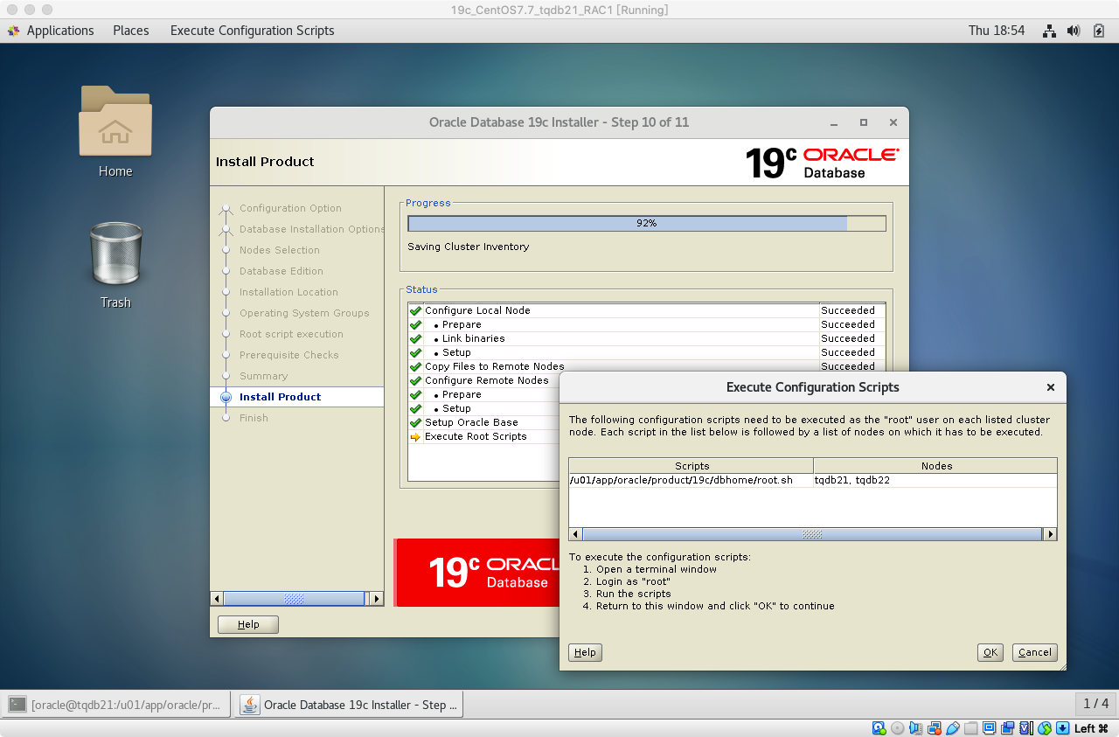This screenshot has height=737, width=1119.
Task: Select the Operating System Groups step
Action: click(x=304, y=313)
